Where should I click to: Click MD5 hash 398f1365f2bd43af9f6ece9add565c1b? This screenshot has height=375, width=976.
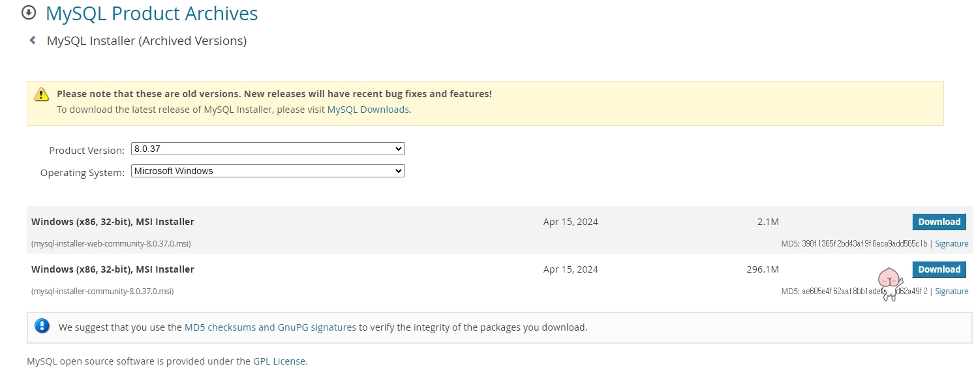click(866, 244)
